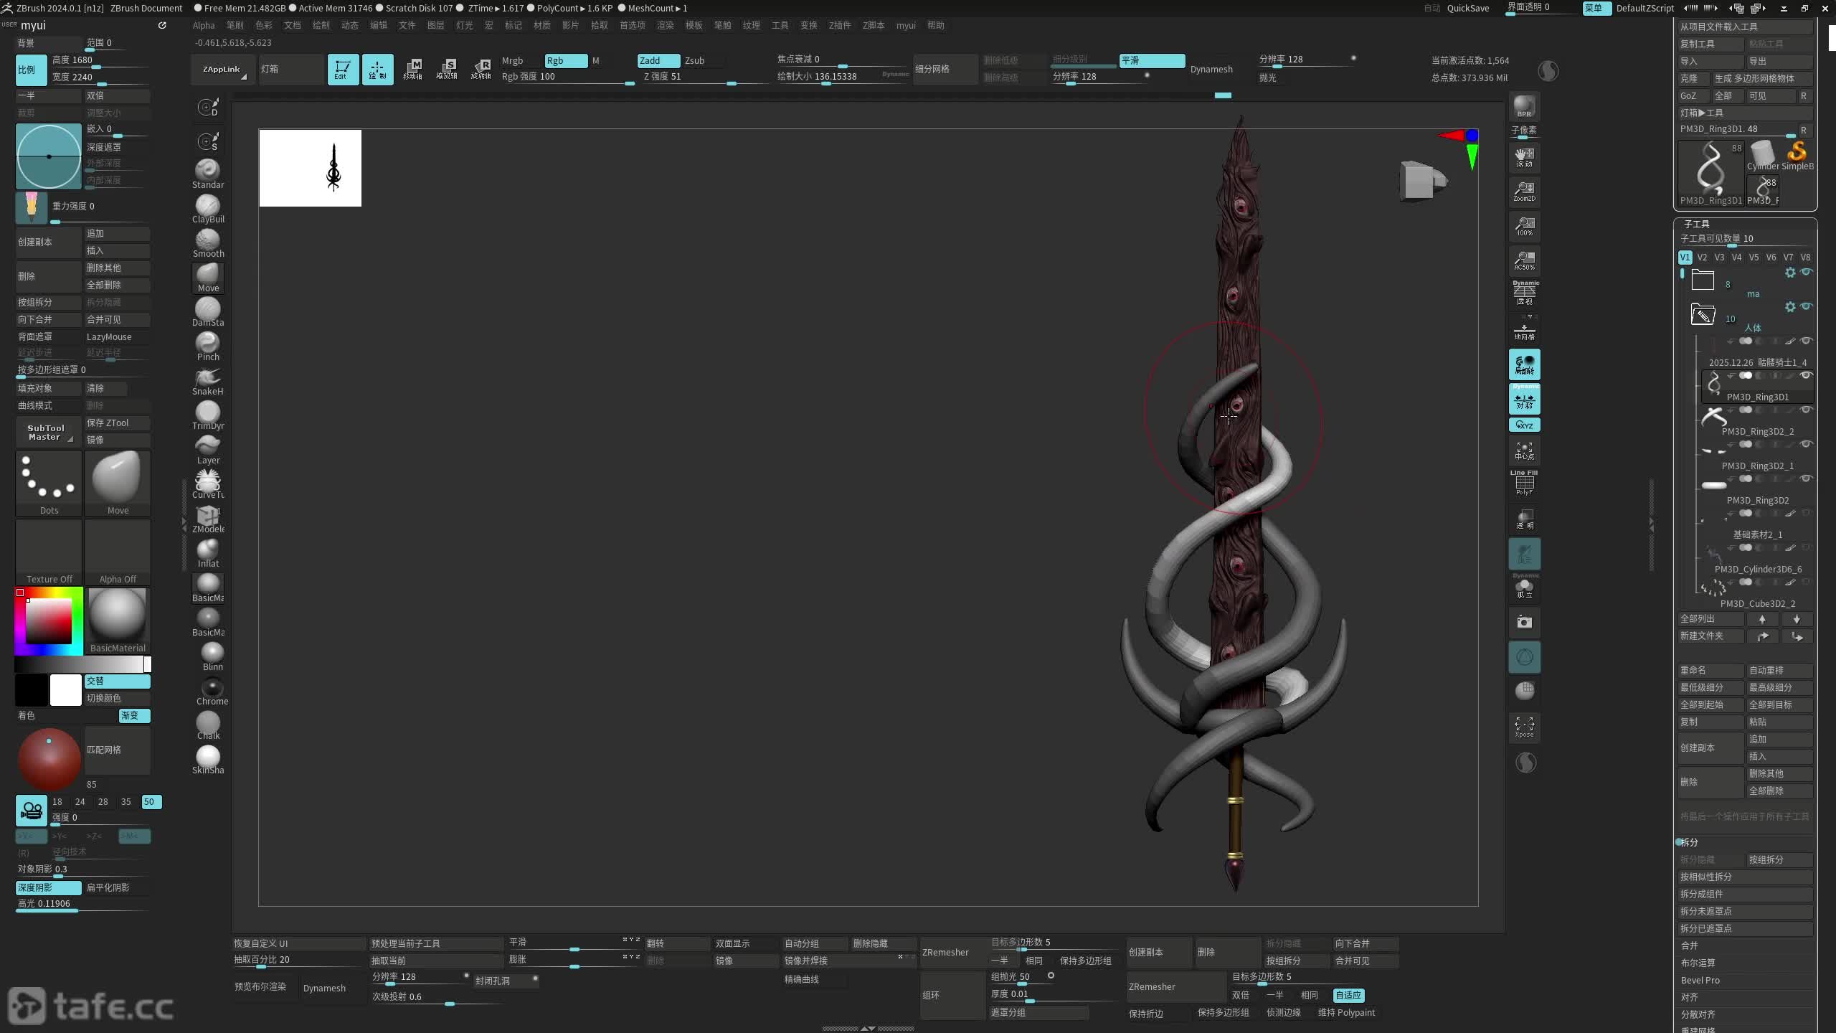Open the ZAppLink dropdown
The image size is (1836, 1033).
click(222, 70)
